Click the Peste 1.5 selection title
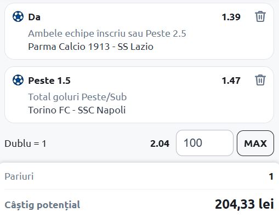Screen dimensions: 279x218 [49, 81]
